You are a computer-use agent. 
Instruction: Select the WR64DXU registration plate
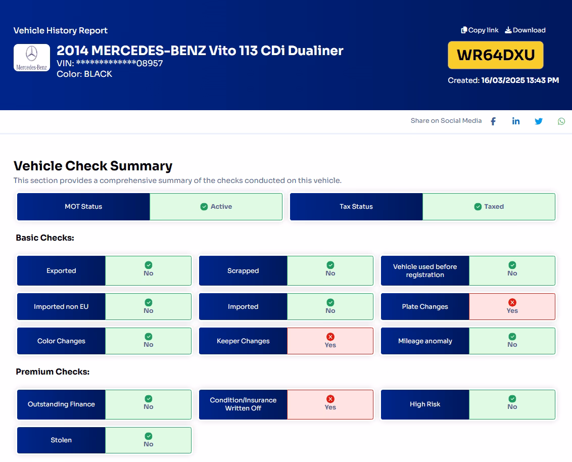(x=495, y=55)
